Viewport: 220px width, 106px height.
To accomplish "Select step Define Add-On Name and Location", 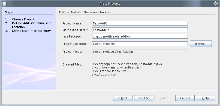I will coord(32,25).
